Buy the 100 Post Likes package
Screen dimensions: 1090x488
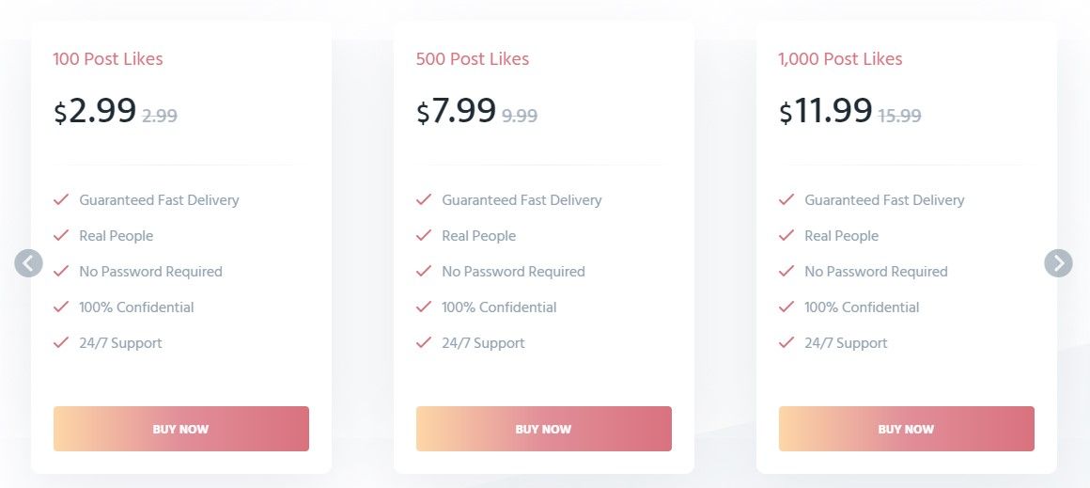click(180, 429)
